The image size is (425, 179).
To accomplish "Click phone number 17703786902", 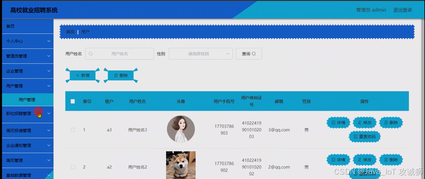I will coord(224,167).
